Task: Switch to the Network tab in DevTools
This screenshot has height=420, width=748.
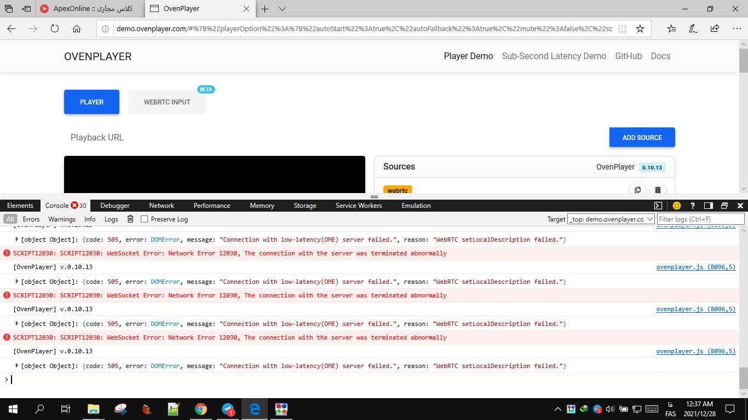Action: pyautogui.click(x=161, y=205)
